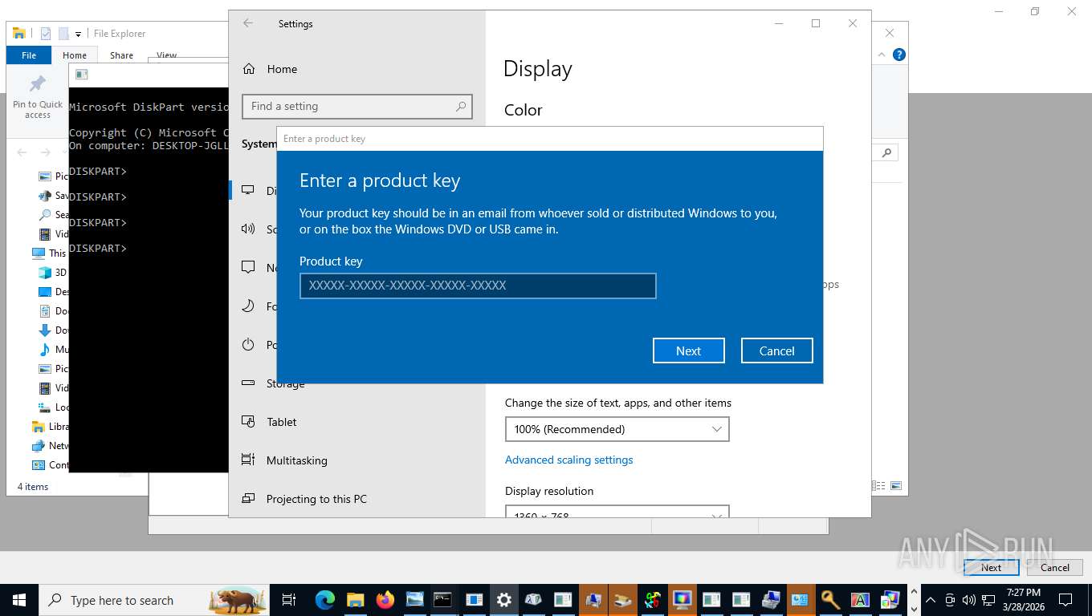This screenshot has width=1092, height=616.
Task: Click the magnifier in Find a setting box
Action: [461, 106]
